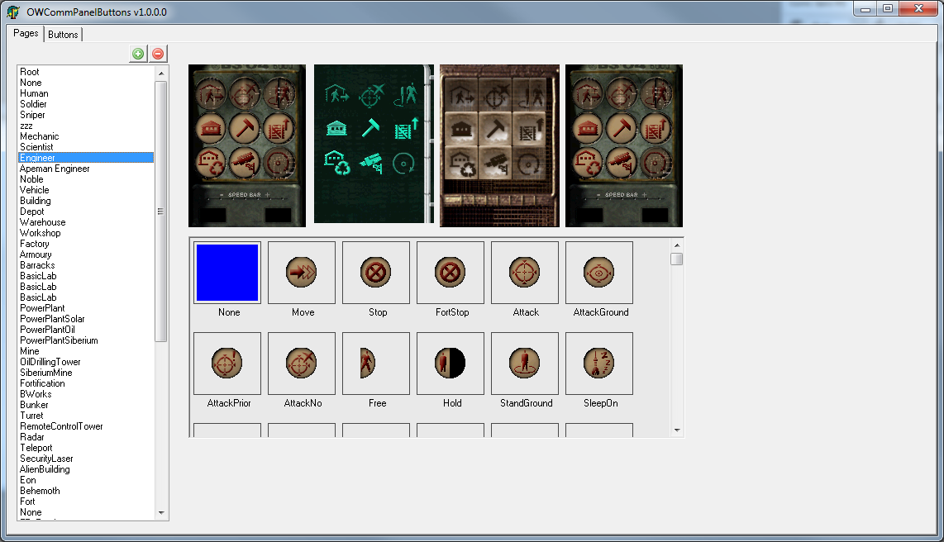Click the last rusty panel preview
944x542 pixels.
pos(624,145)
